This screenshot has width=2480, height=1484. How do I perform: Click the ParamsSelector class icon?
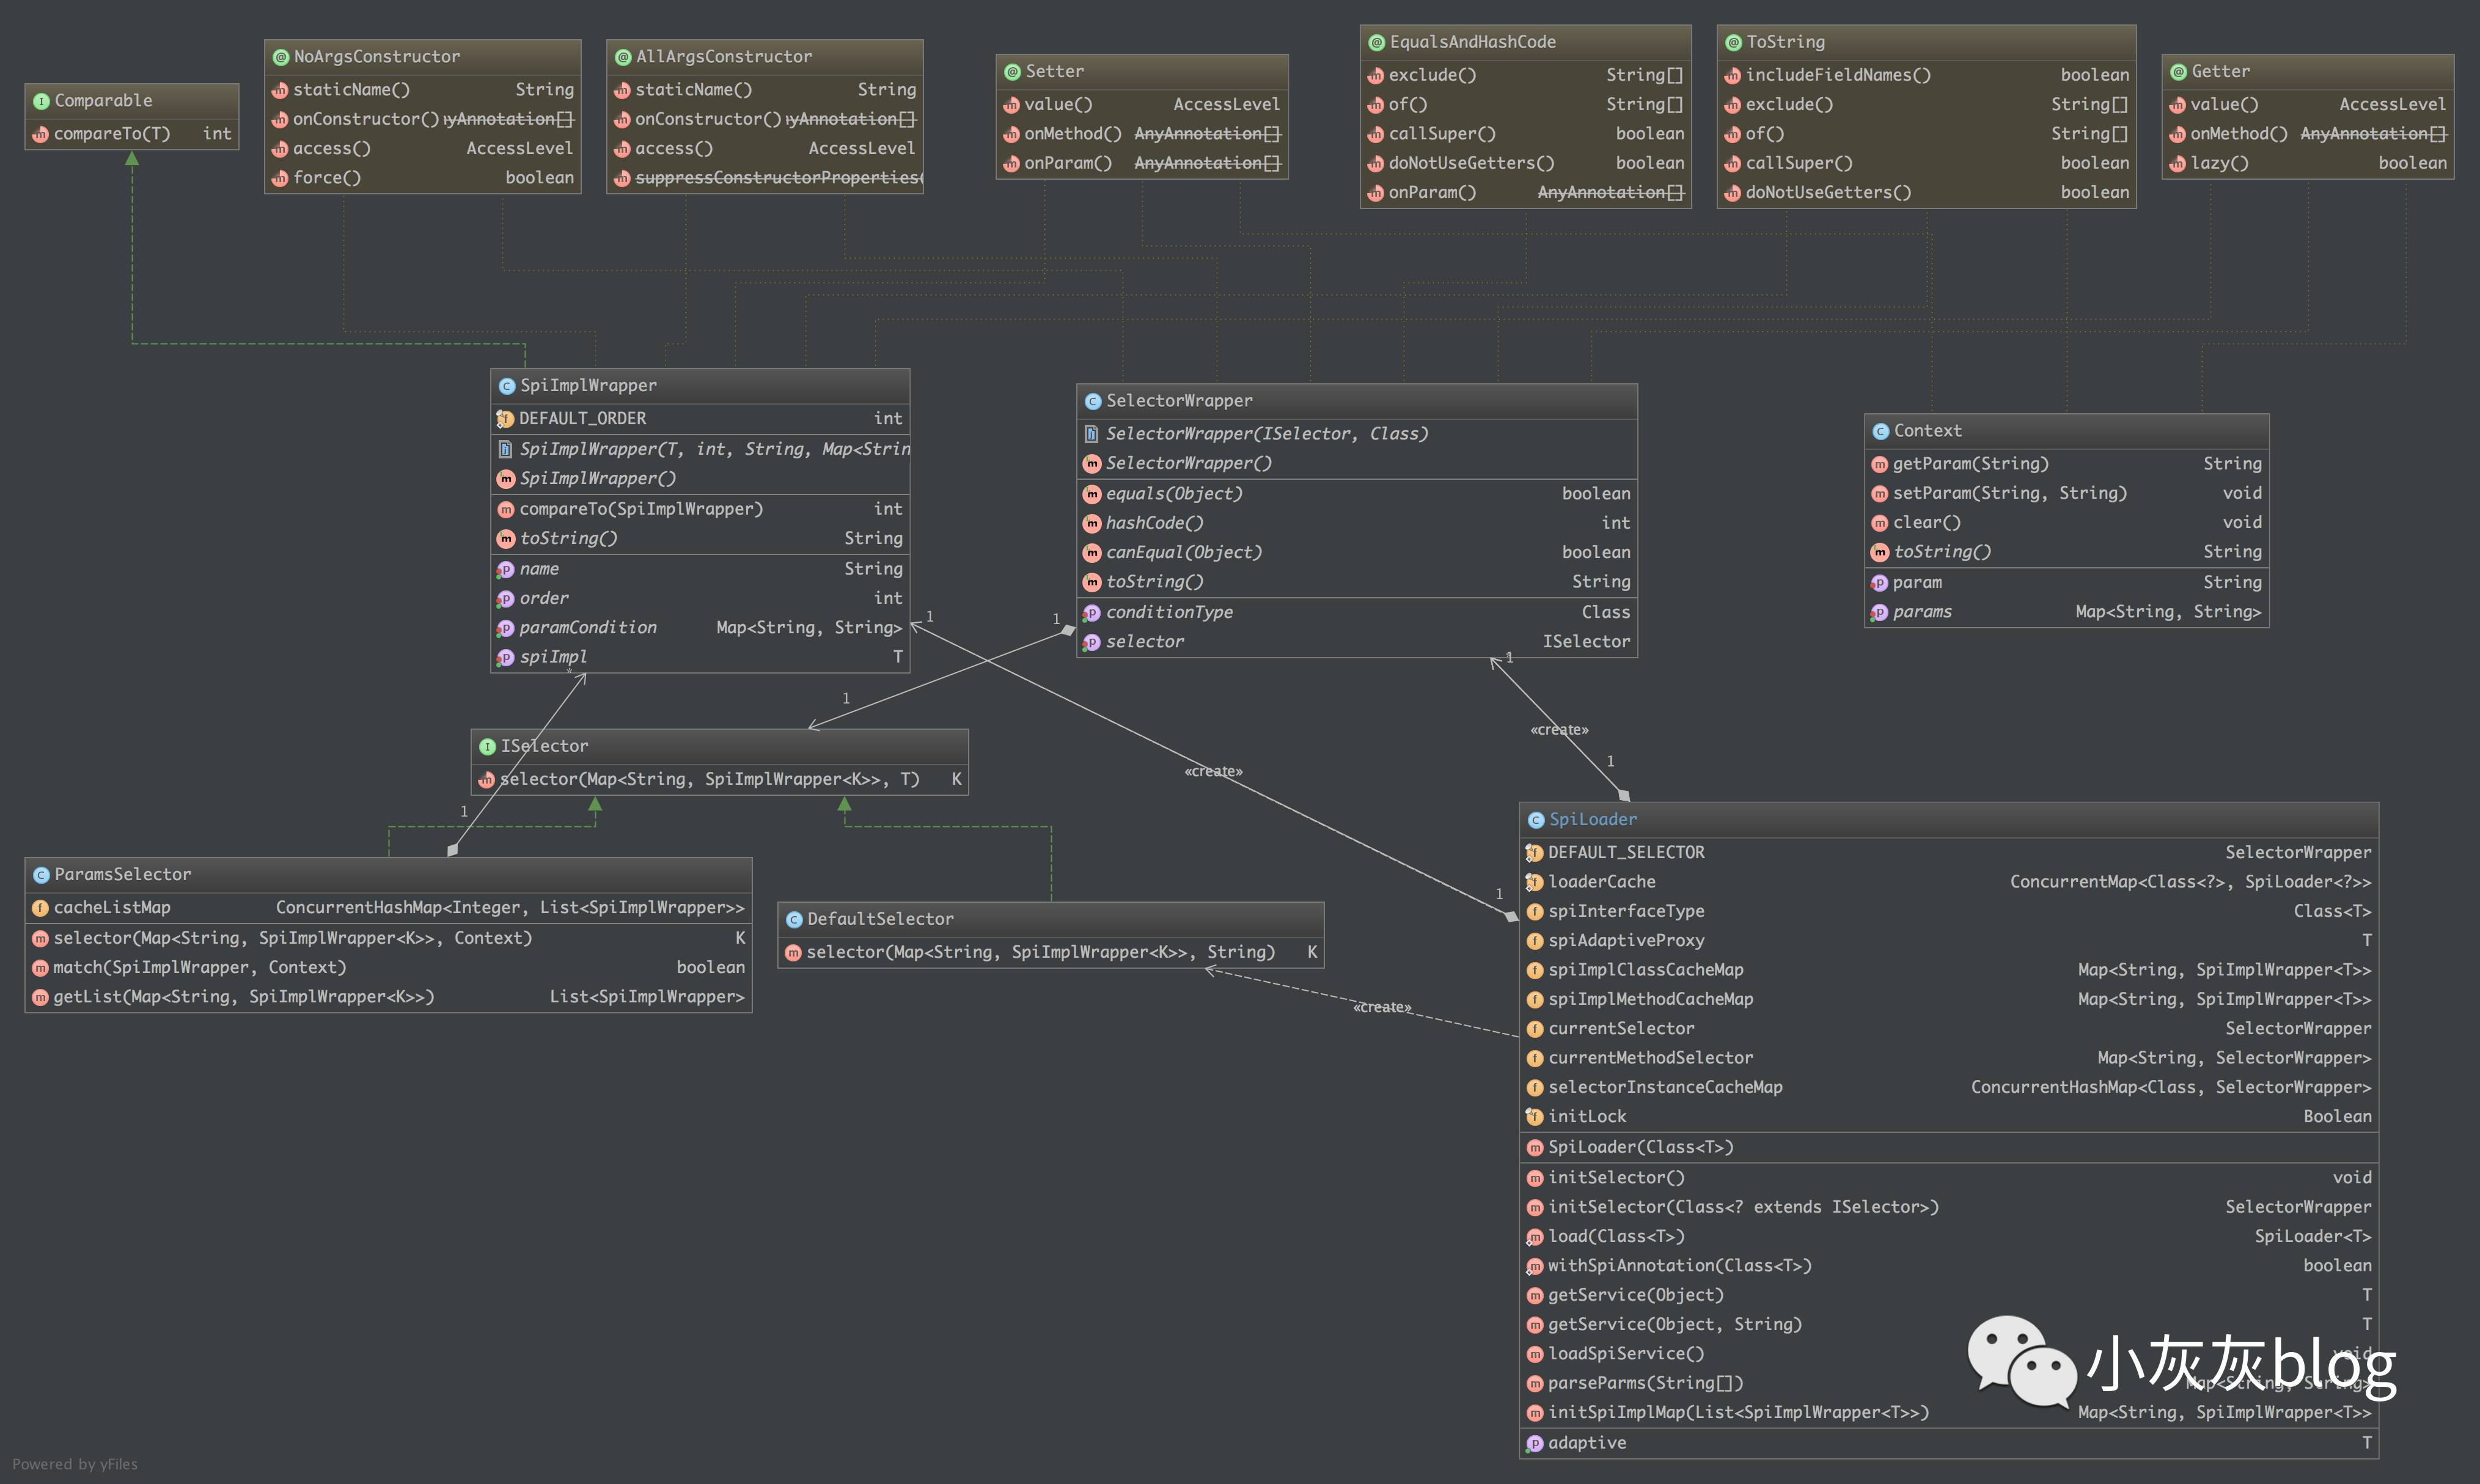point(41,875)
